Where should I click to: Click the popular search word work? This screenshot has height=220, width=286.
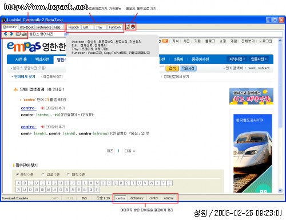coord(252,68)
